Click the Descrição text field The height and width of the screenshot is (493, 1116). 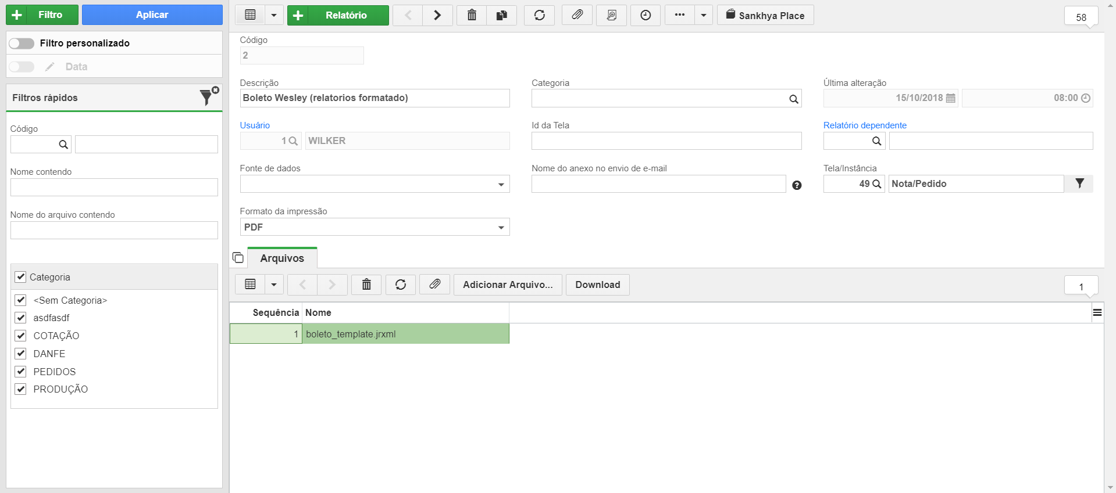[375, 98]
